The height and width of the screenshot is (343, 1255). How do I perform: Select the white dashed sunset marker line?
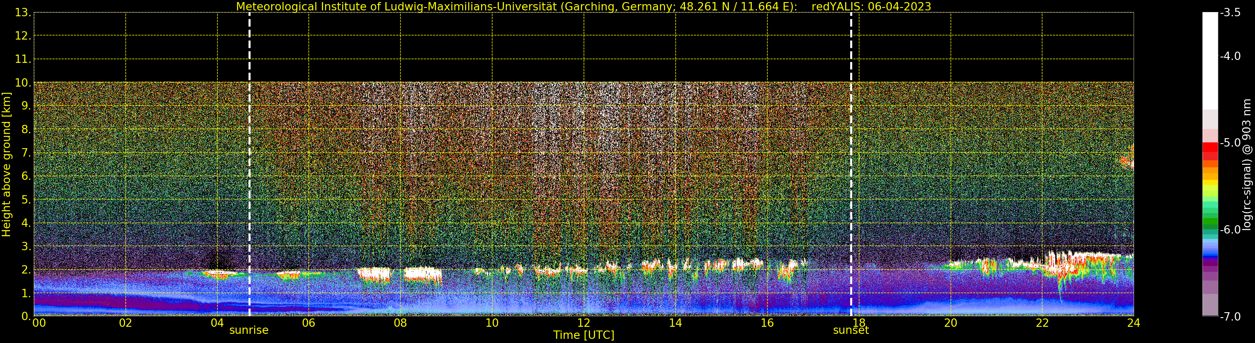coord(851,164)
